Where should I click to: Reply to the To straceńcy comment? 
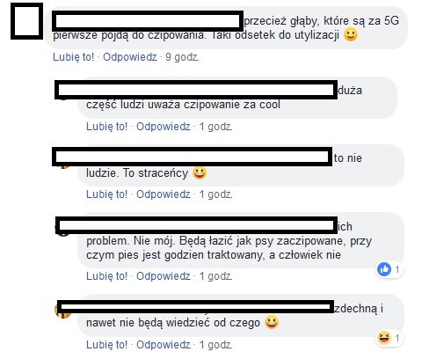[x=164, y=194]
